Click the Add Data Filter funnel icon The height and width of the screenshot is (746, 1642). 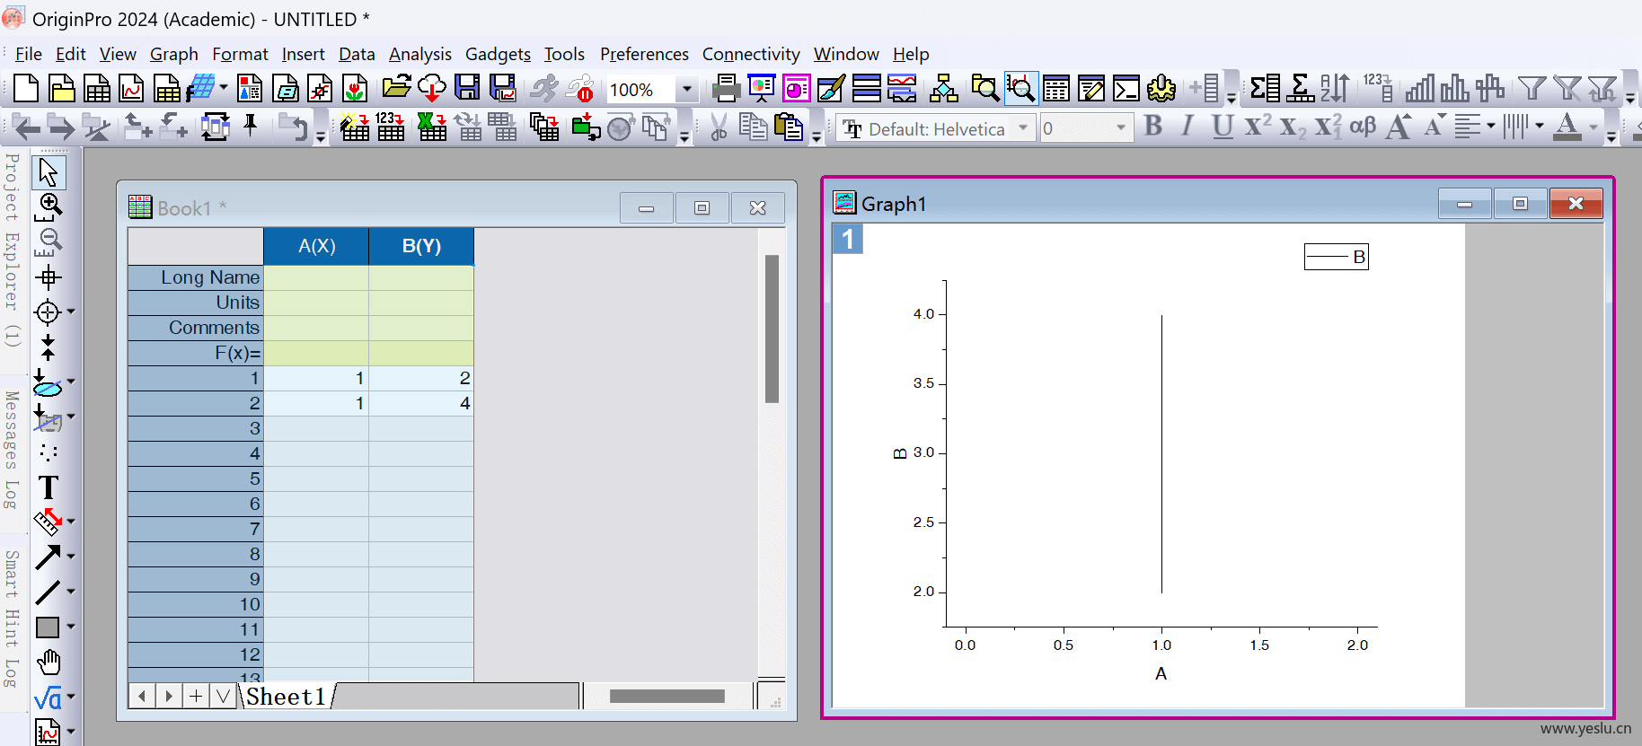[1532, 88]
